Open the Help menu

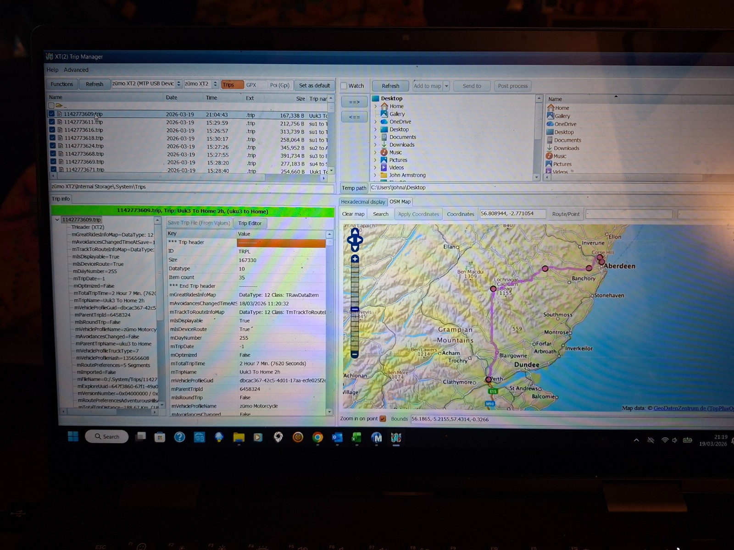52,70
